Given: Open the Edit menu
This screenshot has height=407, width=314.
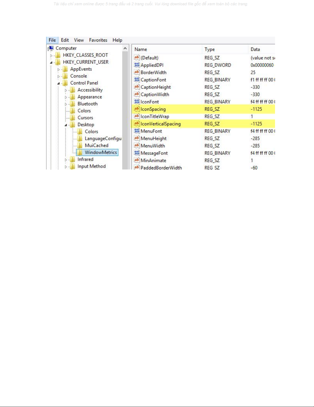Looking at the screenshot, I should (x=65, y=40).
